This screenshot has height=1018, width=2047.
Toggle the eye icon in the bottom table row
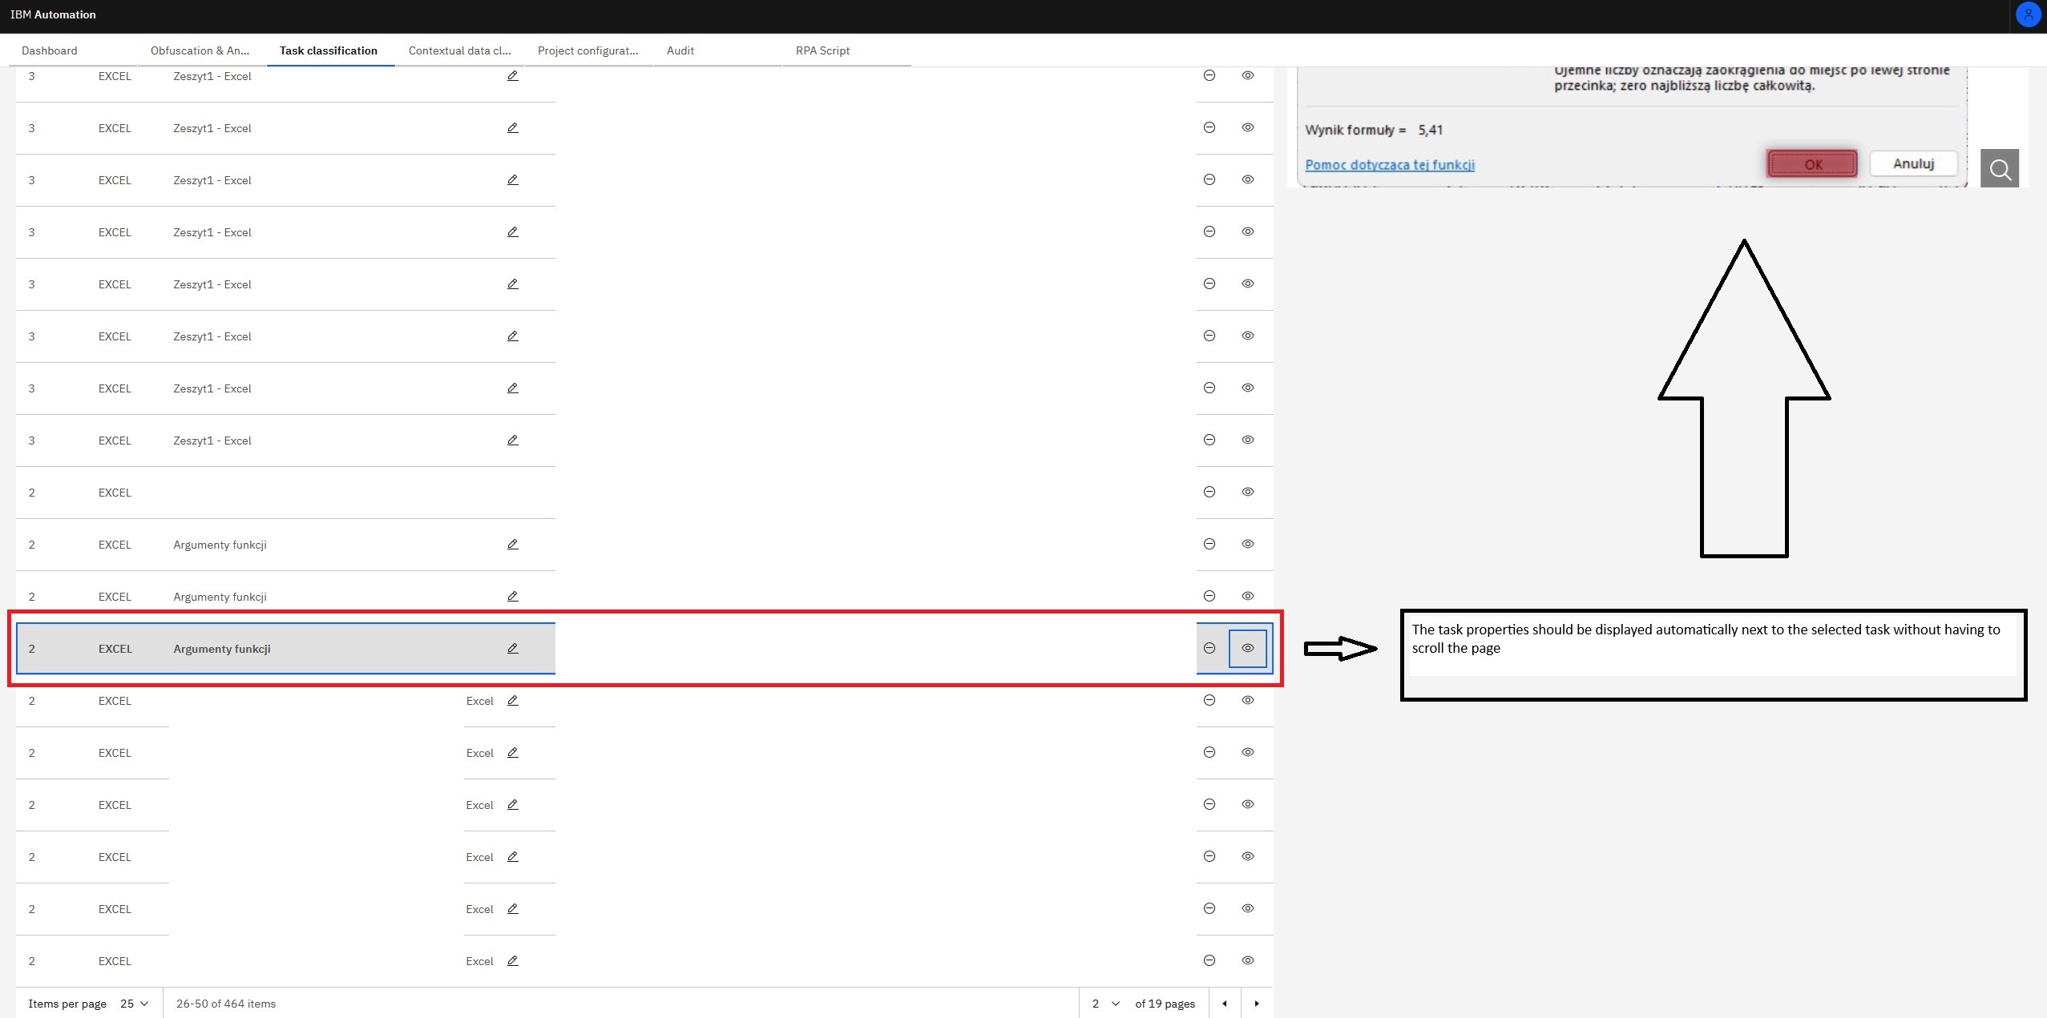1248,960
